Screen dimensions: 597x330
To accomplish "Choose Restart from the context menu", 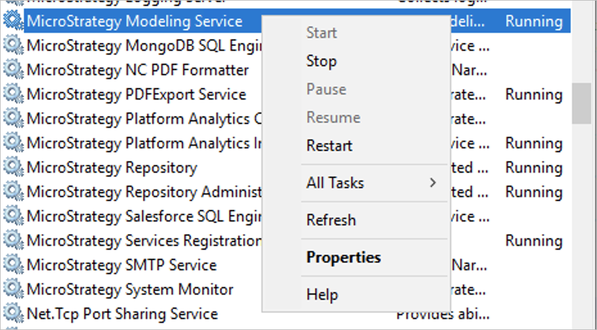I will coord(330,146).
